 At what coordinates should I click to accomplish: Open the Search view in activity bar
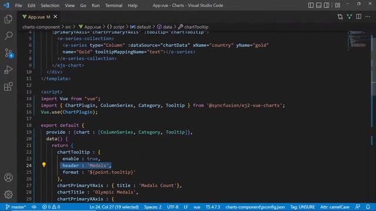click(x=8, y=36)
